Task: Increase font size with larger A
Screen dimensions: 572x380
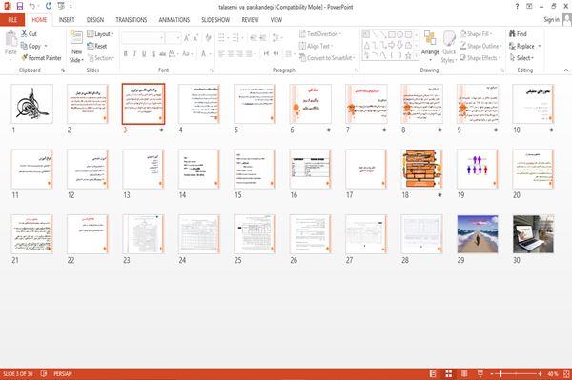Action: [x=187, y=38]
